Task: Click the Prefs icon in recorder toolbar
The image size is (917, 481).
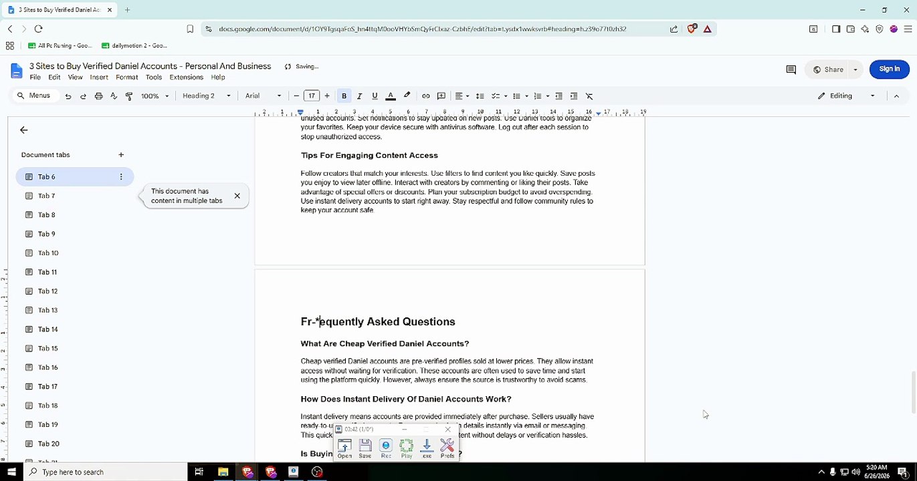Action: (447, 448)
